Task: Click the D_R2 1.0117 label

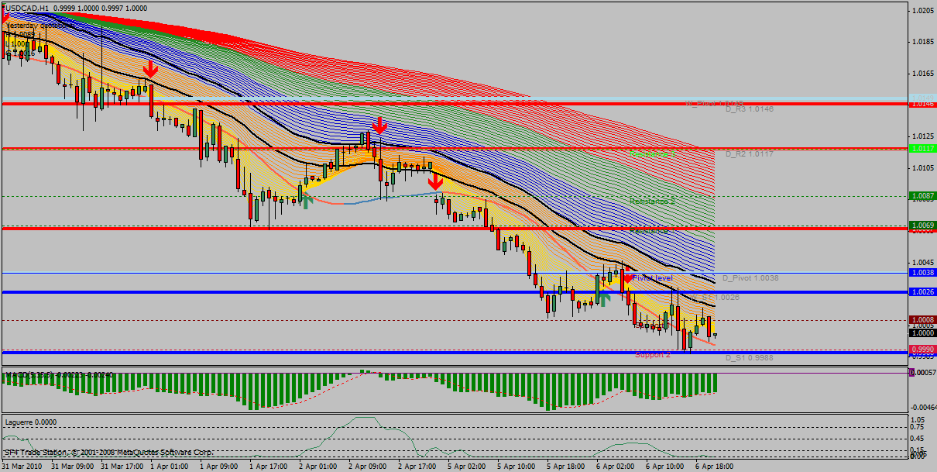Action: [x=749, y=154]
